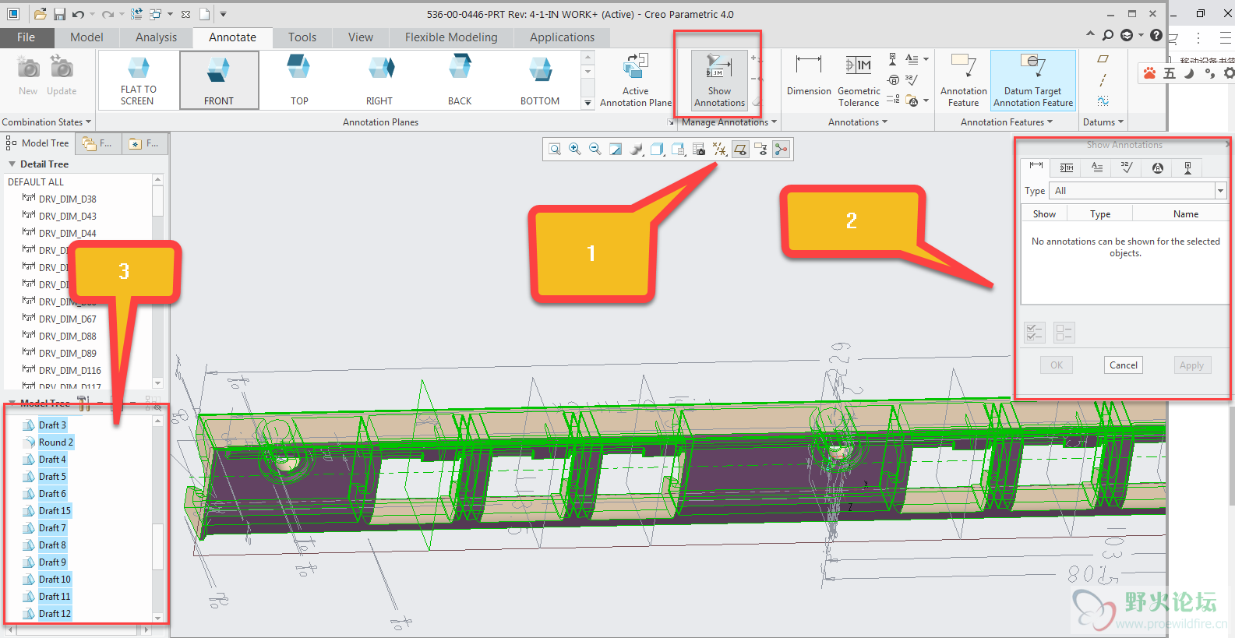Select DRV_DIM_D38 in the Detail Tree

pos(68,199)
